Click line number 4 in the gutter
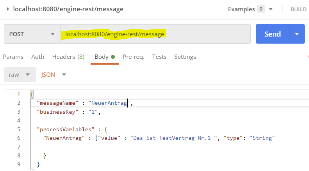Screen dimensions: 309x171 pos(19,120)
